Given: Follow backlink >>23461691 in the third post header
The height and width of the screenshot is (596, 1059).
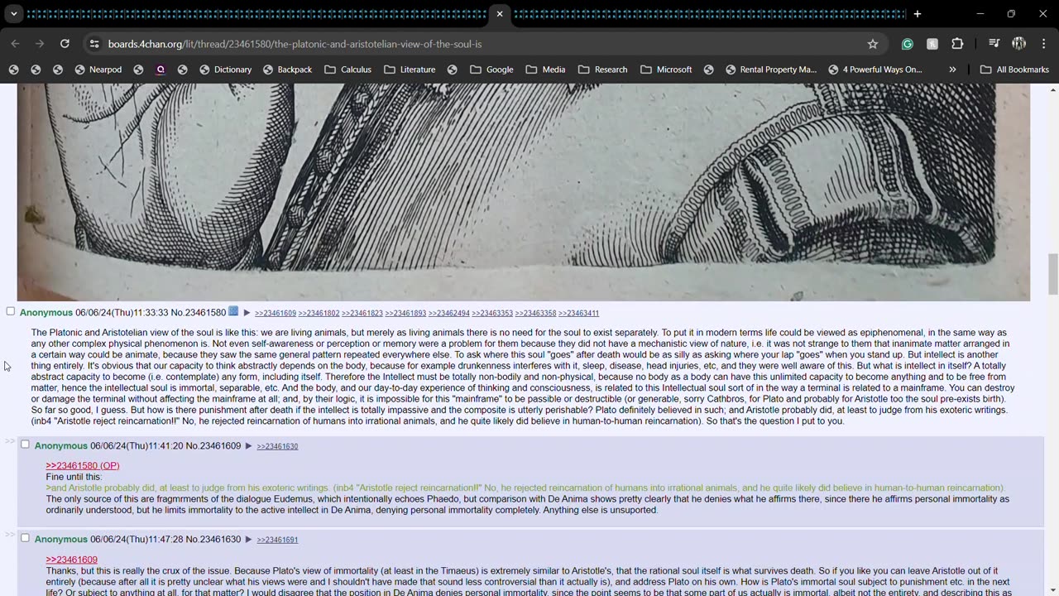Looking at the screenshot, I should point(277,540).
